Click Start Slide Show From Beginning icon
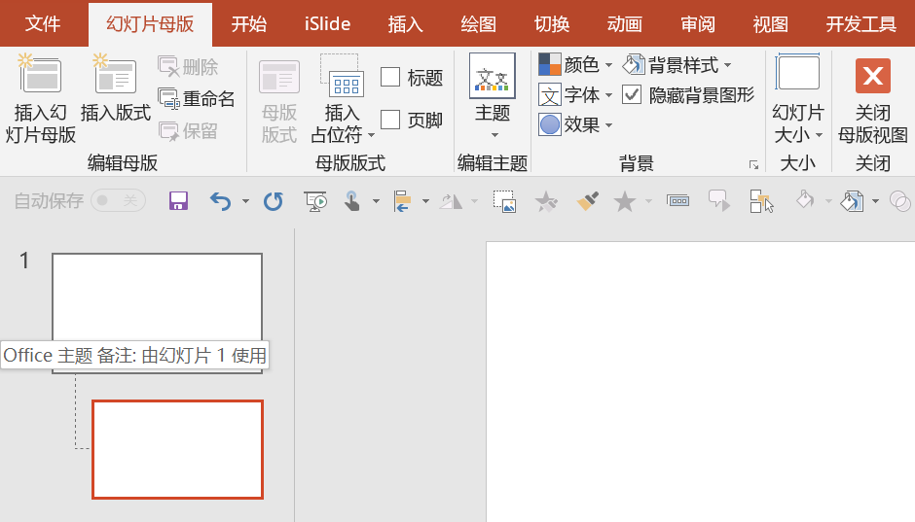 (315, 201)
